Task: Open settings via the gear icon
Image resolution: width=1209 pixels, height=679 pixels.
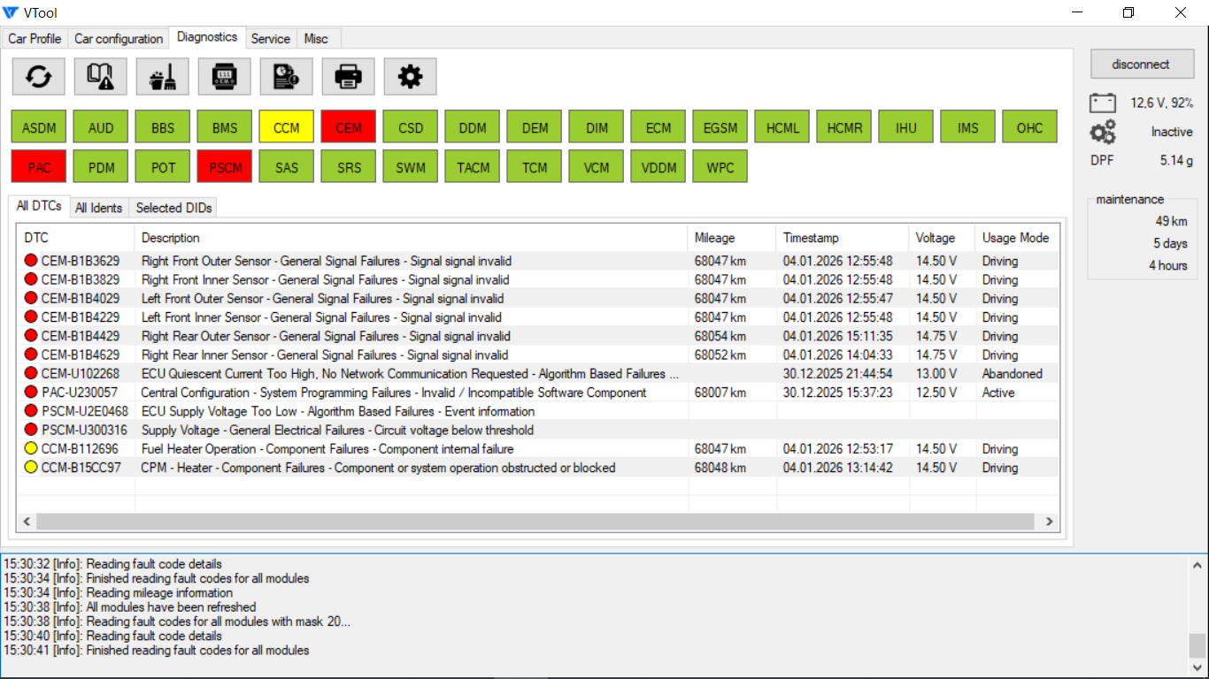Action: (411, 78)
